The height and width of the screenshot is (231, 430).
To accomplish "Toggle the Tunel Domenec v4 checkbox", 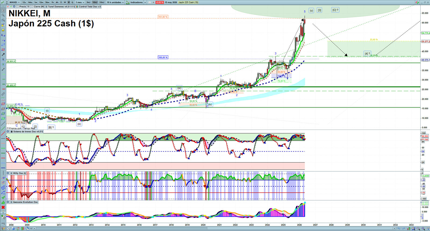I will click(46, 6).
